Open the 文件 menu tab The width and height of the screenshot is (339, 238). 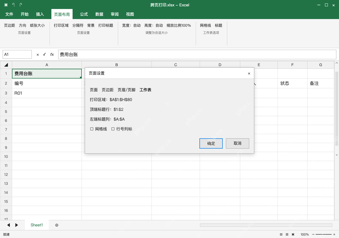point(9,14)
